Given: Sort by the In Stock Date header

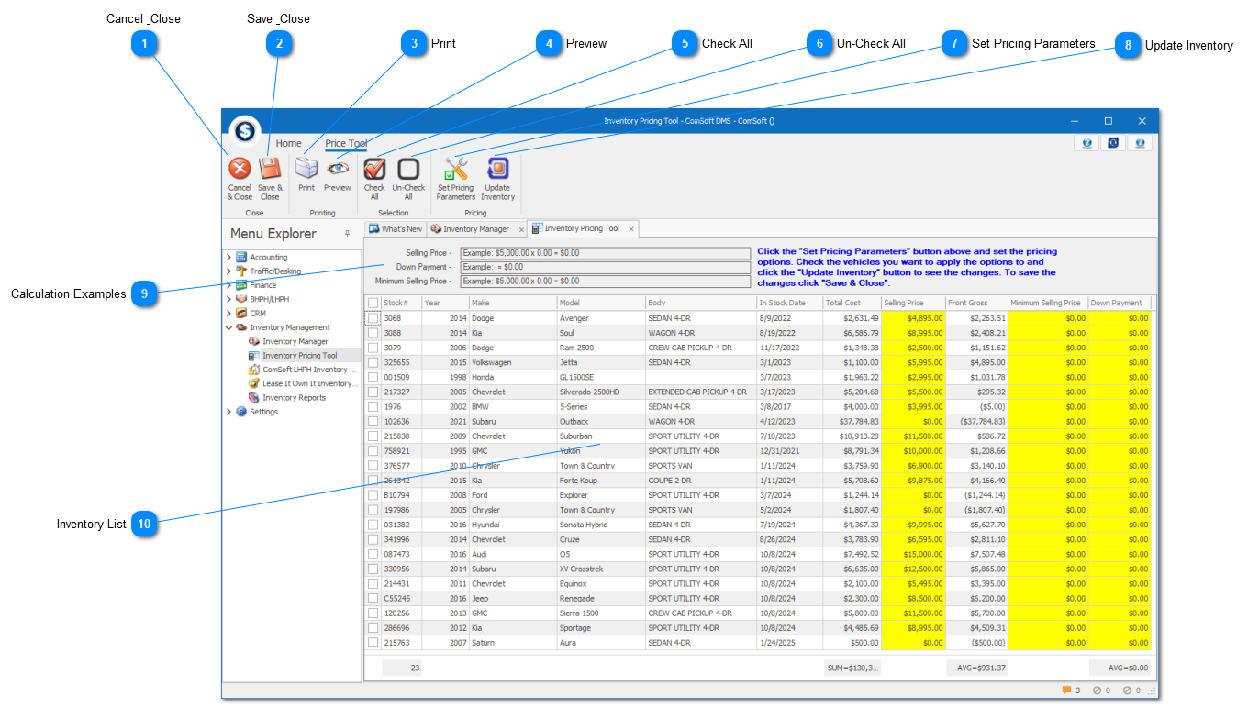Looking at the screenshot, I should tap(789, 303).
